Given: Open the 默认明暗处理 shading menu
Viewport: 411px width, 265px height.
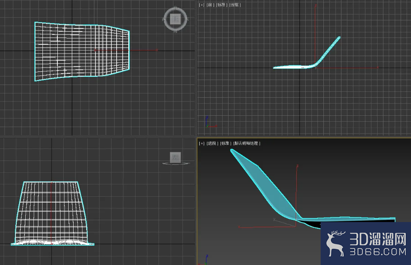Looking at the screenshot, I should (247, 143).
